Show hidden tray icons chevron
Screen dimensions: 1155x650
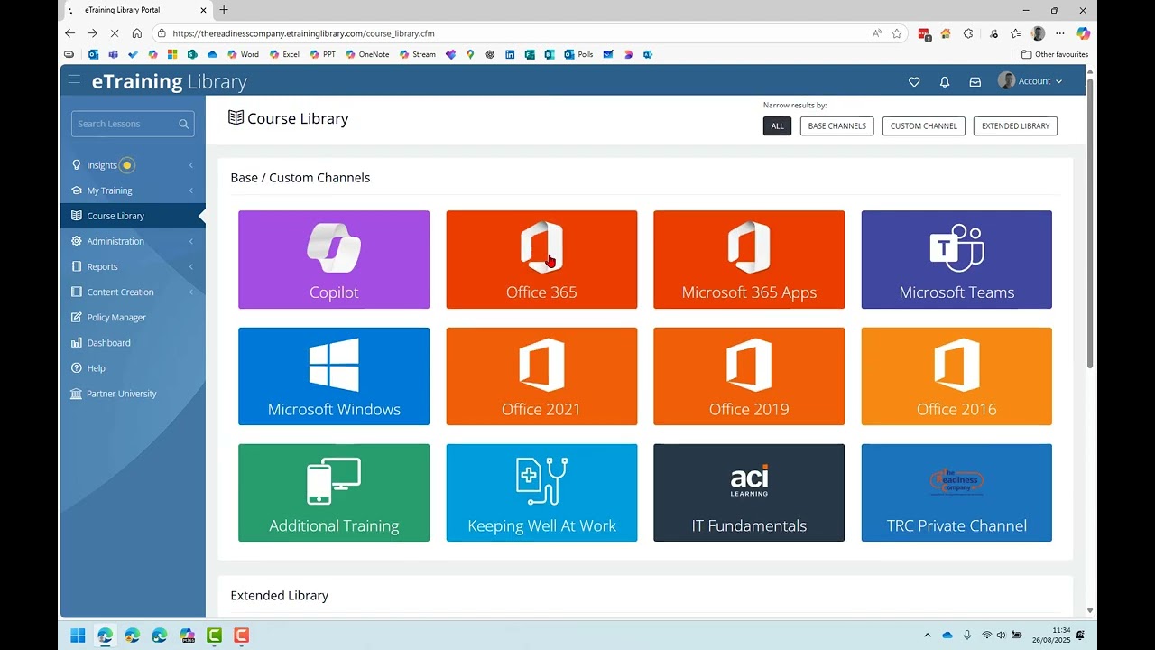point(928,636)
